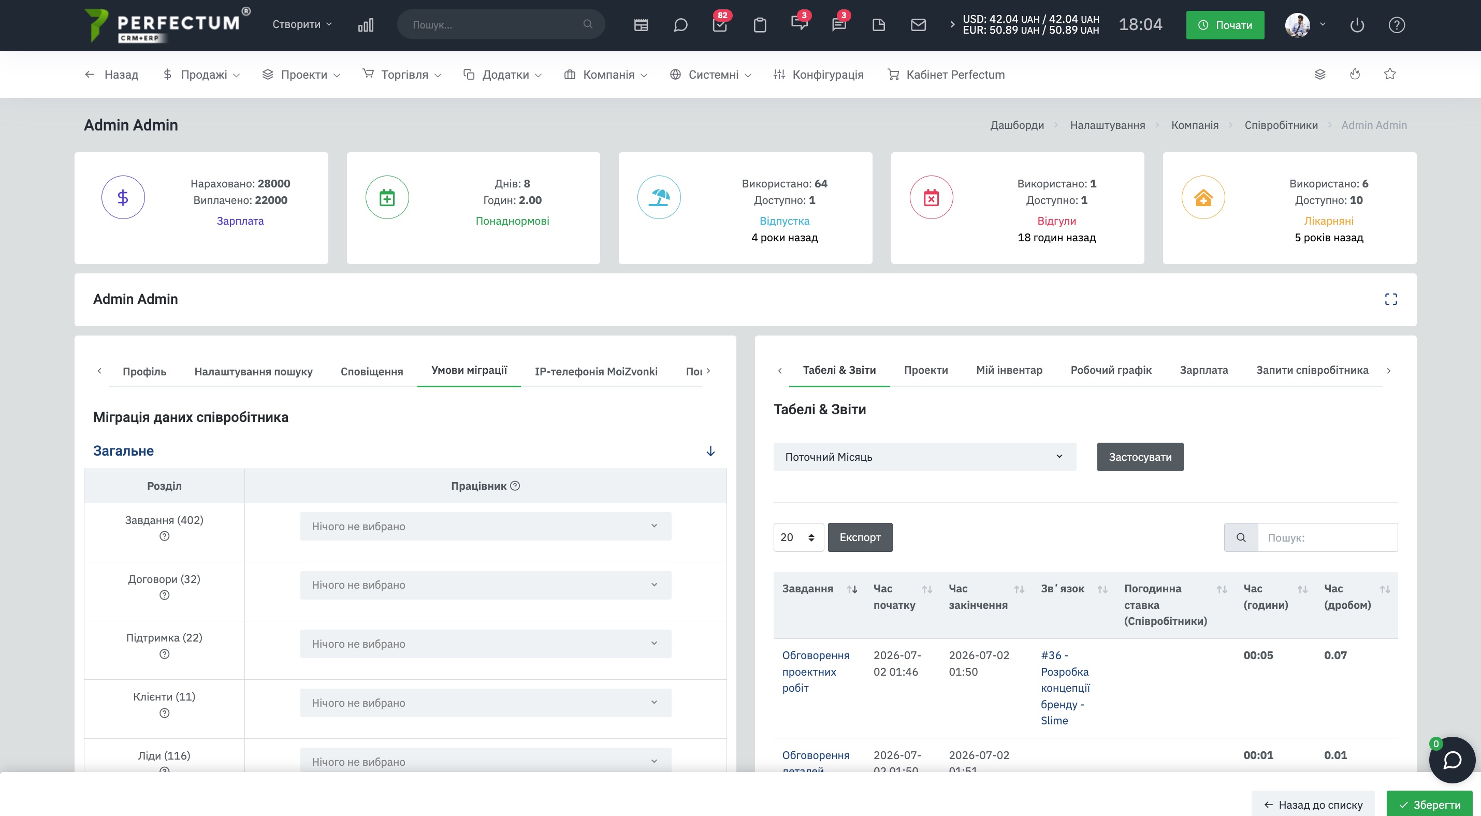Open the help question mark icon
1481x816 pixels.
point(1397,25)
